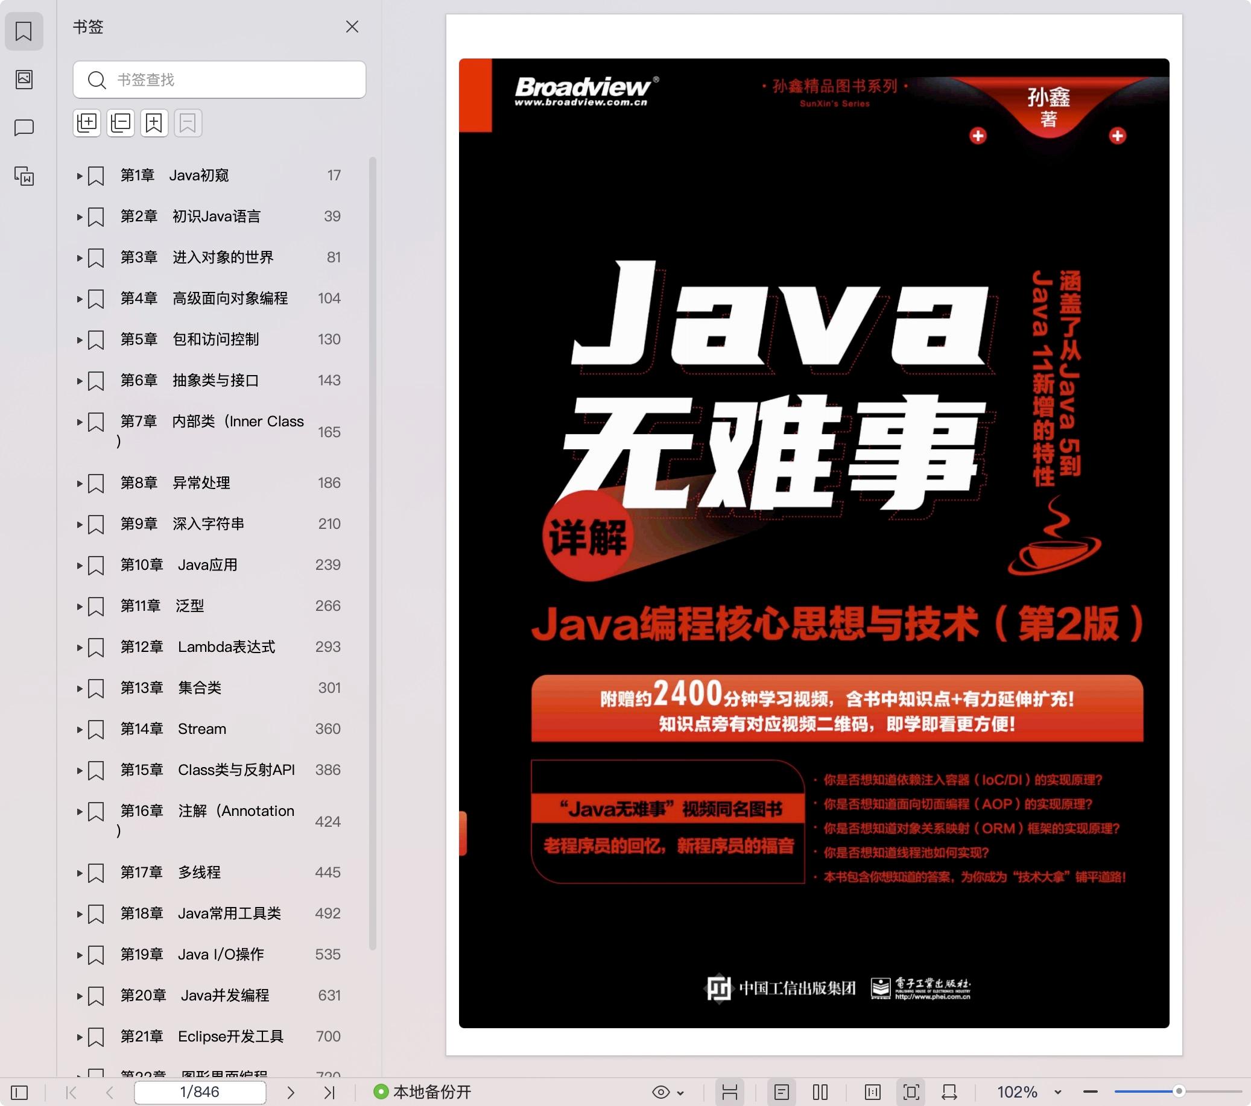Jump to 第16章 注解 bookmark

pyautogui.click(x=206, y=820)
